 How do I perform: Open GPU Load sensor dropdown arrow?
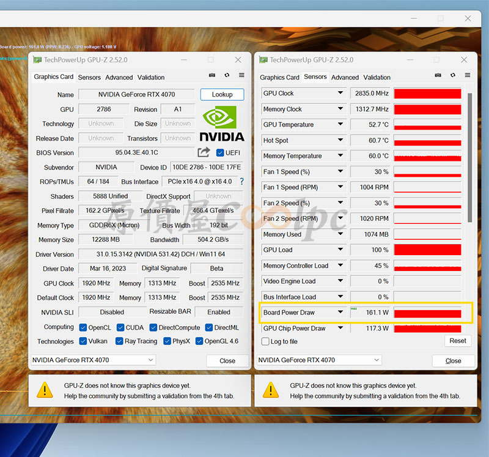(x=340, y=250)
